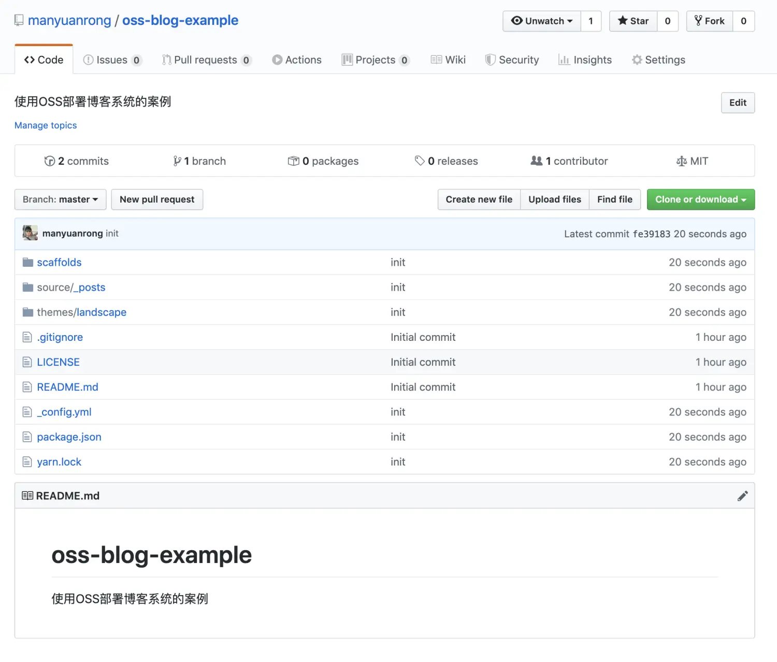Screen dimensions: 777x662
Task: View the 2 commits history
Action: 77,161
